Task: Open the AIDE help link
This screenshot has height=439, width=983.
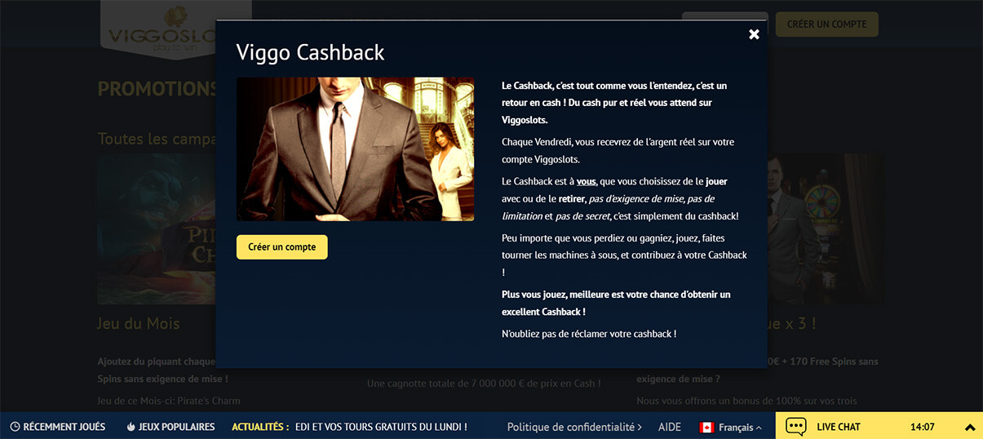Action: coord(669,427)
